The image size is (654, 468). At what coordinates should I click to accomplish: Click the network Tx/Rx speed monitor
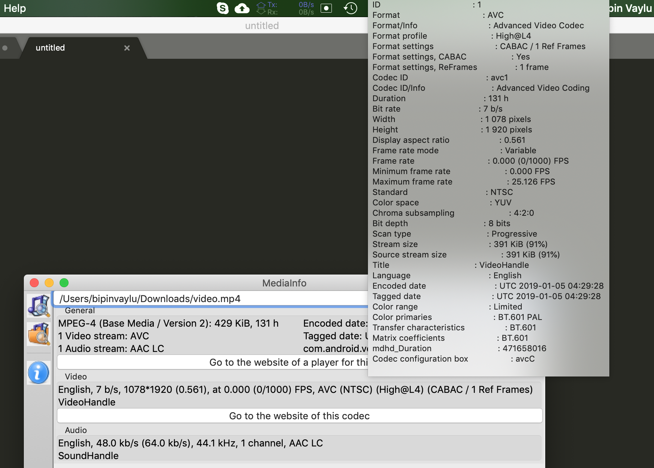click(285, 8)
